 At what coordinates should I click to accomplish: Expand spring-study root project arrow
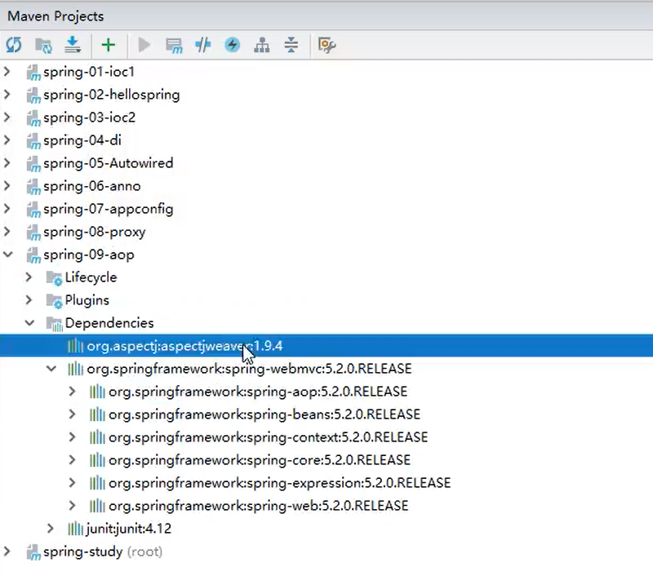pyautogui.click(x=7, y=552)
